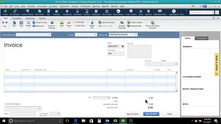
Task: Collapse the right side history panel
Action: point(182,34)
